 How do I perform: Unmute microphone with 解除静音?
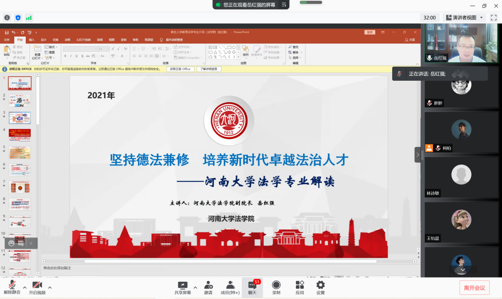[x=12, y=288]
